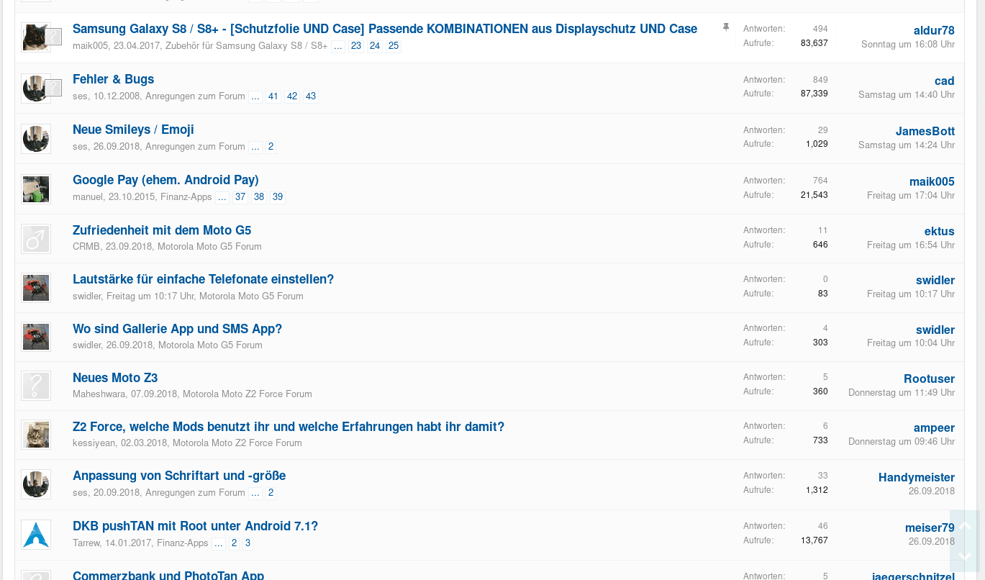Open Finanz-Apps forum link under Google Pay

(x=186, y=197)
